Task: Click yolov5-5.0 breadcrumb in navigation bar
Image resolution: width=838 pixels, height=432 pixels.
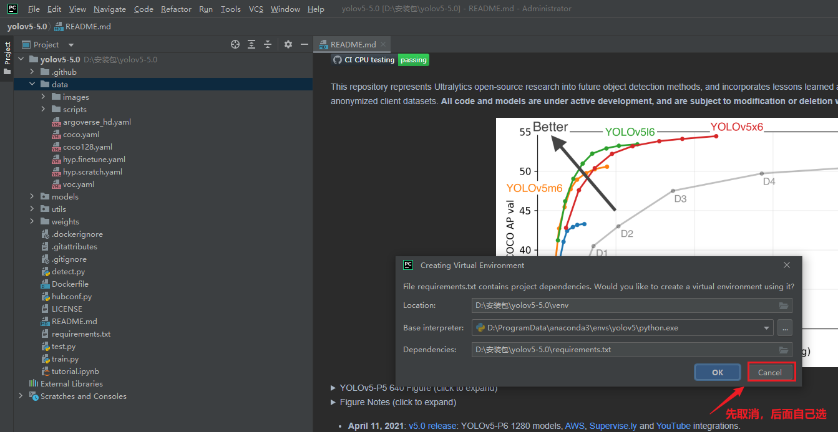Action: [27, 27]
